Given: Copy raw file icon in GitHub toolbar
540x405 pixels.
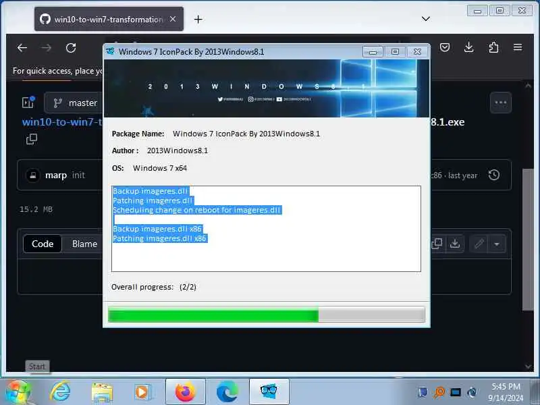Looking at the screenshot, I should click(437, 244).
